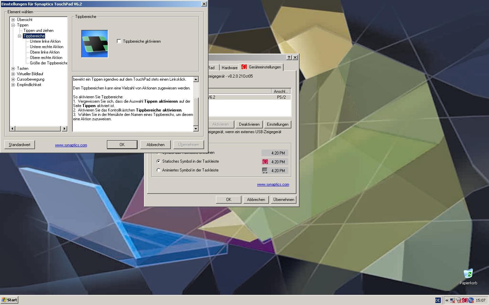
Task: Select Obere rechte Aktion tree item
Action: (46, 58)
